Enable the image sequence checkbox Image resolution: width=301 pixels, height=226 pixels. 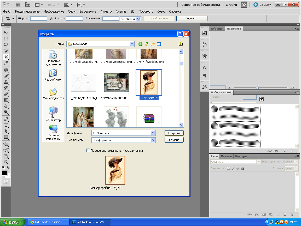point(88,150)
